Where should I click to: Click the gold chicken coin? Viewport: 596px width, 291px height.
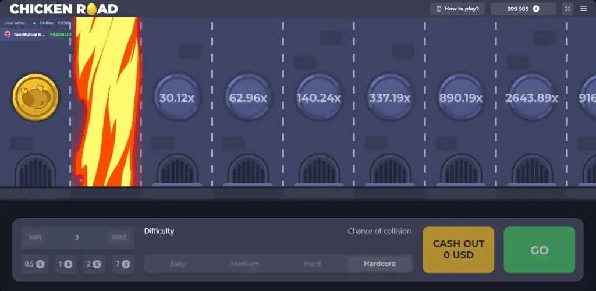[36, 98]
